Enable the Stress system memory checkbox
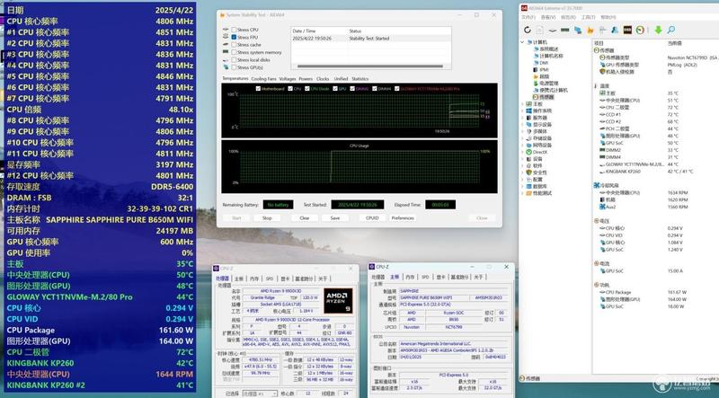 [235, 52]
